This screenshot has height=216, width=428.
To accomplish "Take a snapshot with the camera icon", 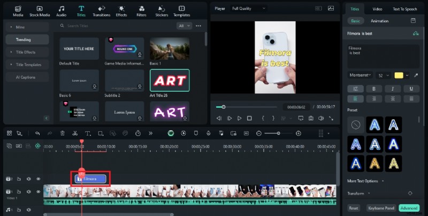I will coord(311,118).
